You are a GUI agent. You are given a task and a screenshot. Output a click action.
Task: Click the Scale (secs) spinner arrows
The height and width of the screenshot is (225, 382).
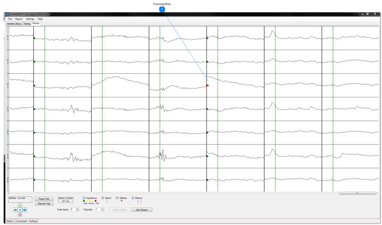coord(77,210)
